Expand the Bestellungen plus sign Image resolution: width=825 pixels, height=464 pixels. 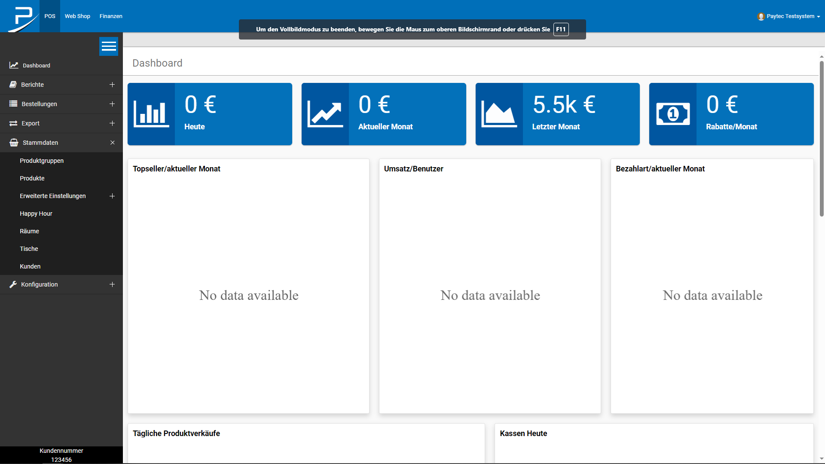[112, 104]
